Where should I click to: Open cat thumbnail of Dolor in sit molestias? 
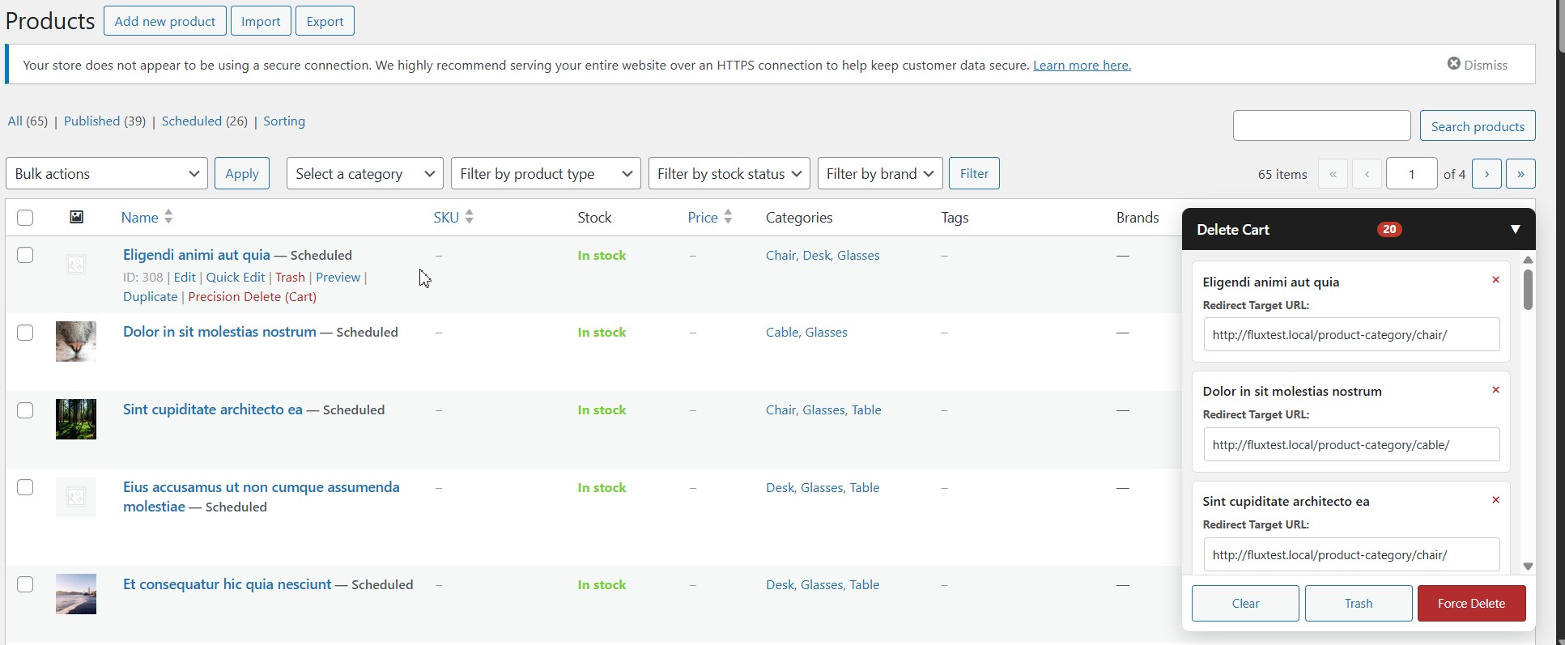click(x=76, y=342)
